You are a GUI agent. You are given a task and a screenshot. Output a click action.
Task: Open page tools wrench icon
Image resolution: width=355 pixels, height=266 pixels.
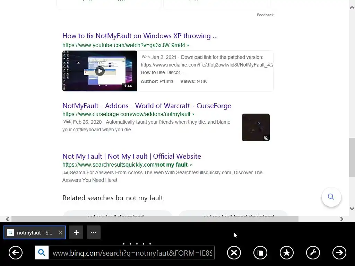click(x=313, y=252)
